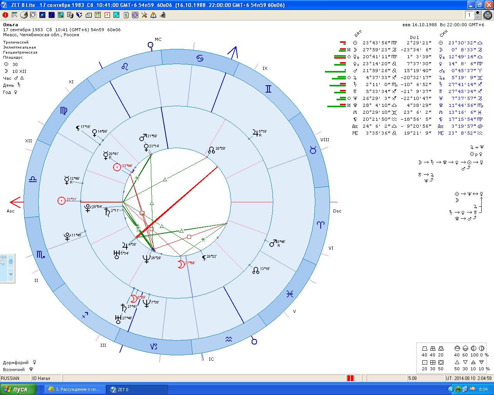Click the exit door toolbar icon
Viewport: 494px width, 395px height.
[162, 15]
